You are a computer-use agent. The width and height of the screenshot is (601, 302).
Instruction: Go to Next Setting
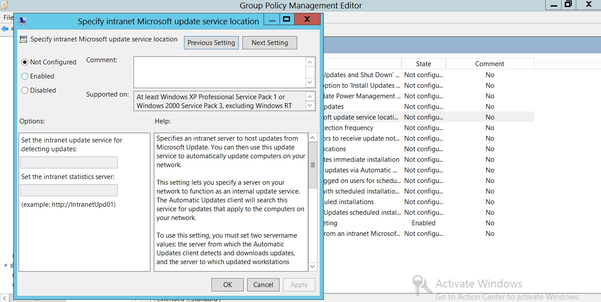(x=269, y=43)
